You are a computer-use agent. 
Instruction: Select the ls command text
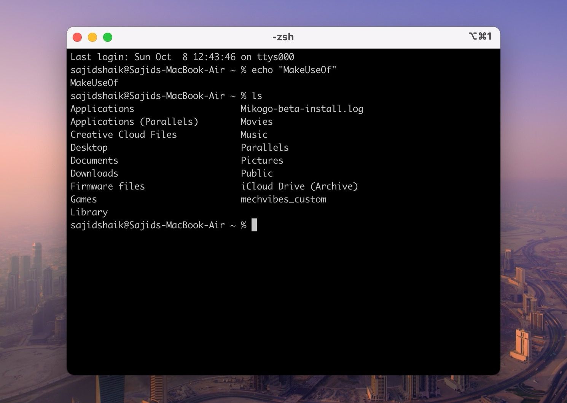(257, 96)
